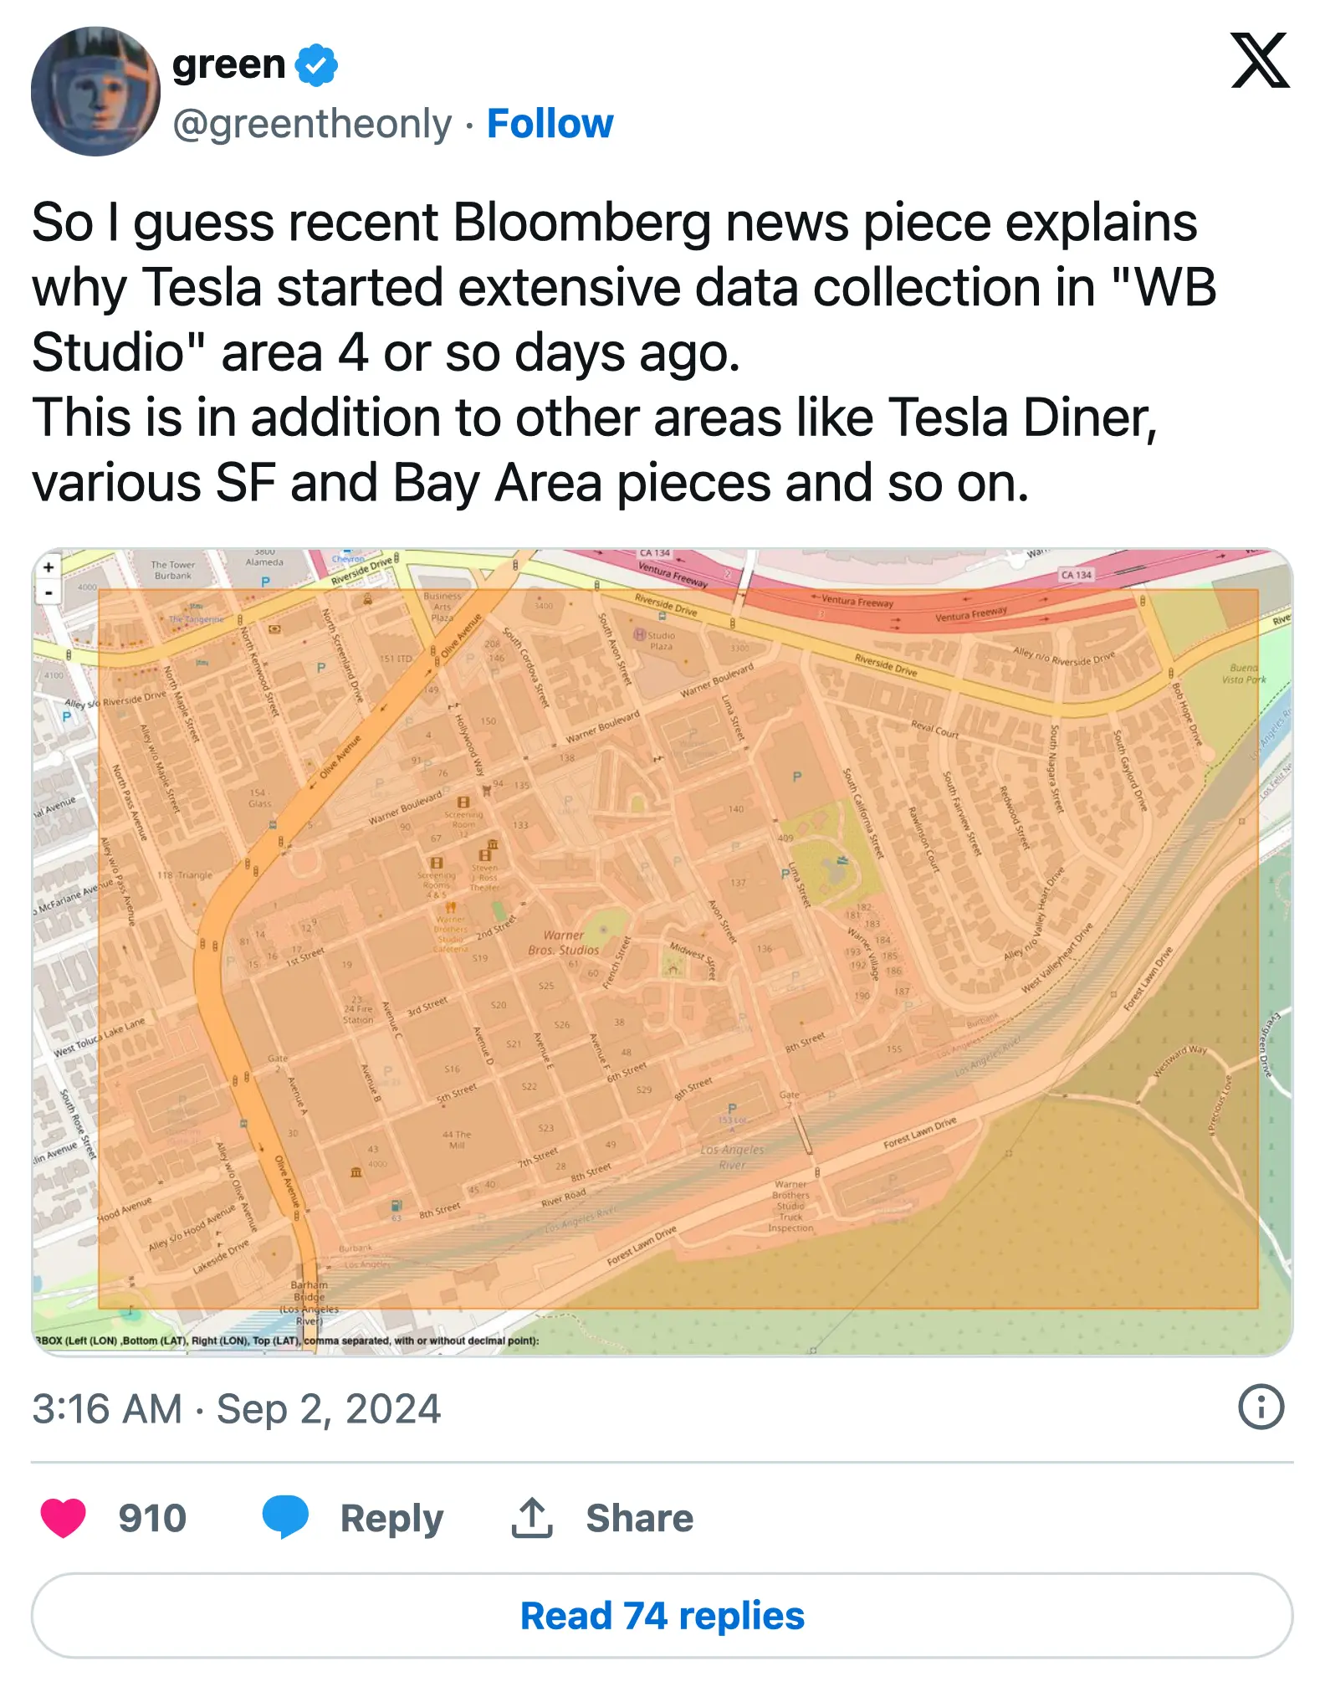Open the @greentheonly handle link
This screenshot has height=1692, width=1325.
point(312,124)
